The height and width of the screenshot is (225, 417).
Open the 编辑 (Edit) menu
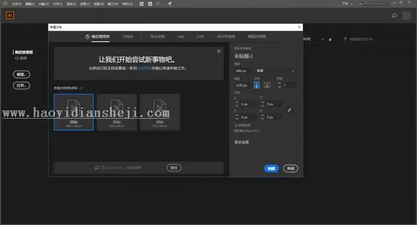click(30, 4)
